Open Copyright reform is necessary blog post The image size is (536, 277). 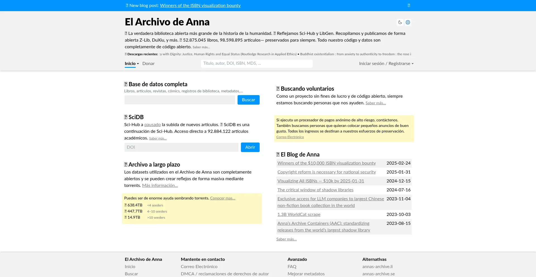coord(327,172)
